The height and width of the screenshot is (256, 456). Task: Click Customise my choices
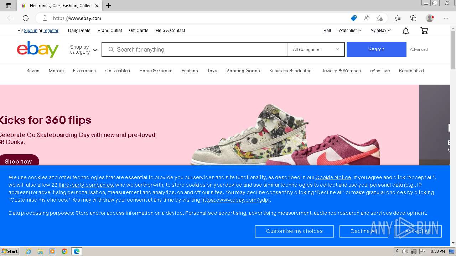pos(294,231)
